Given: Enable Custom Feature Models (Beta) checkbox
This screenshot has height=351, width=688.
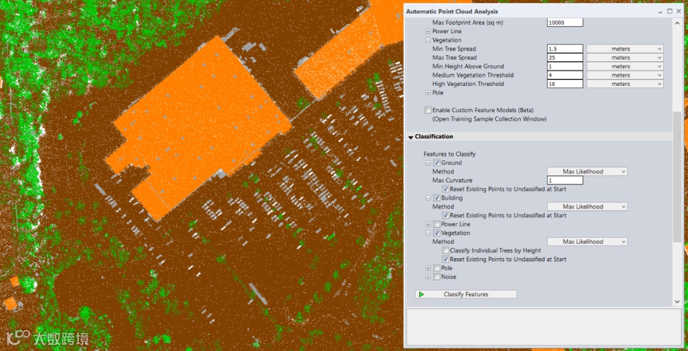Looking at the screenshot, I should 428,110.
